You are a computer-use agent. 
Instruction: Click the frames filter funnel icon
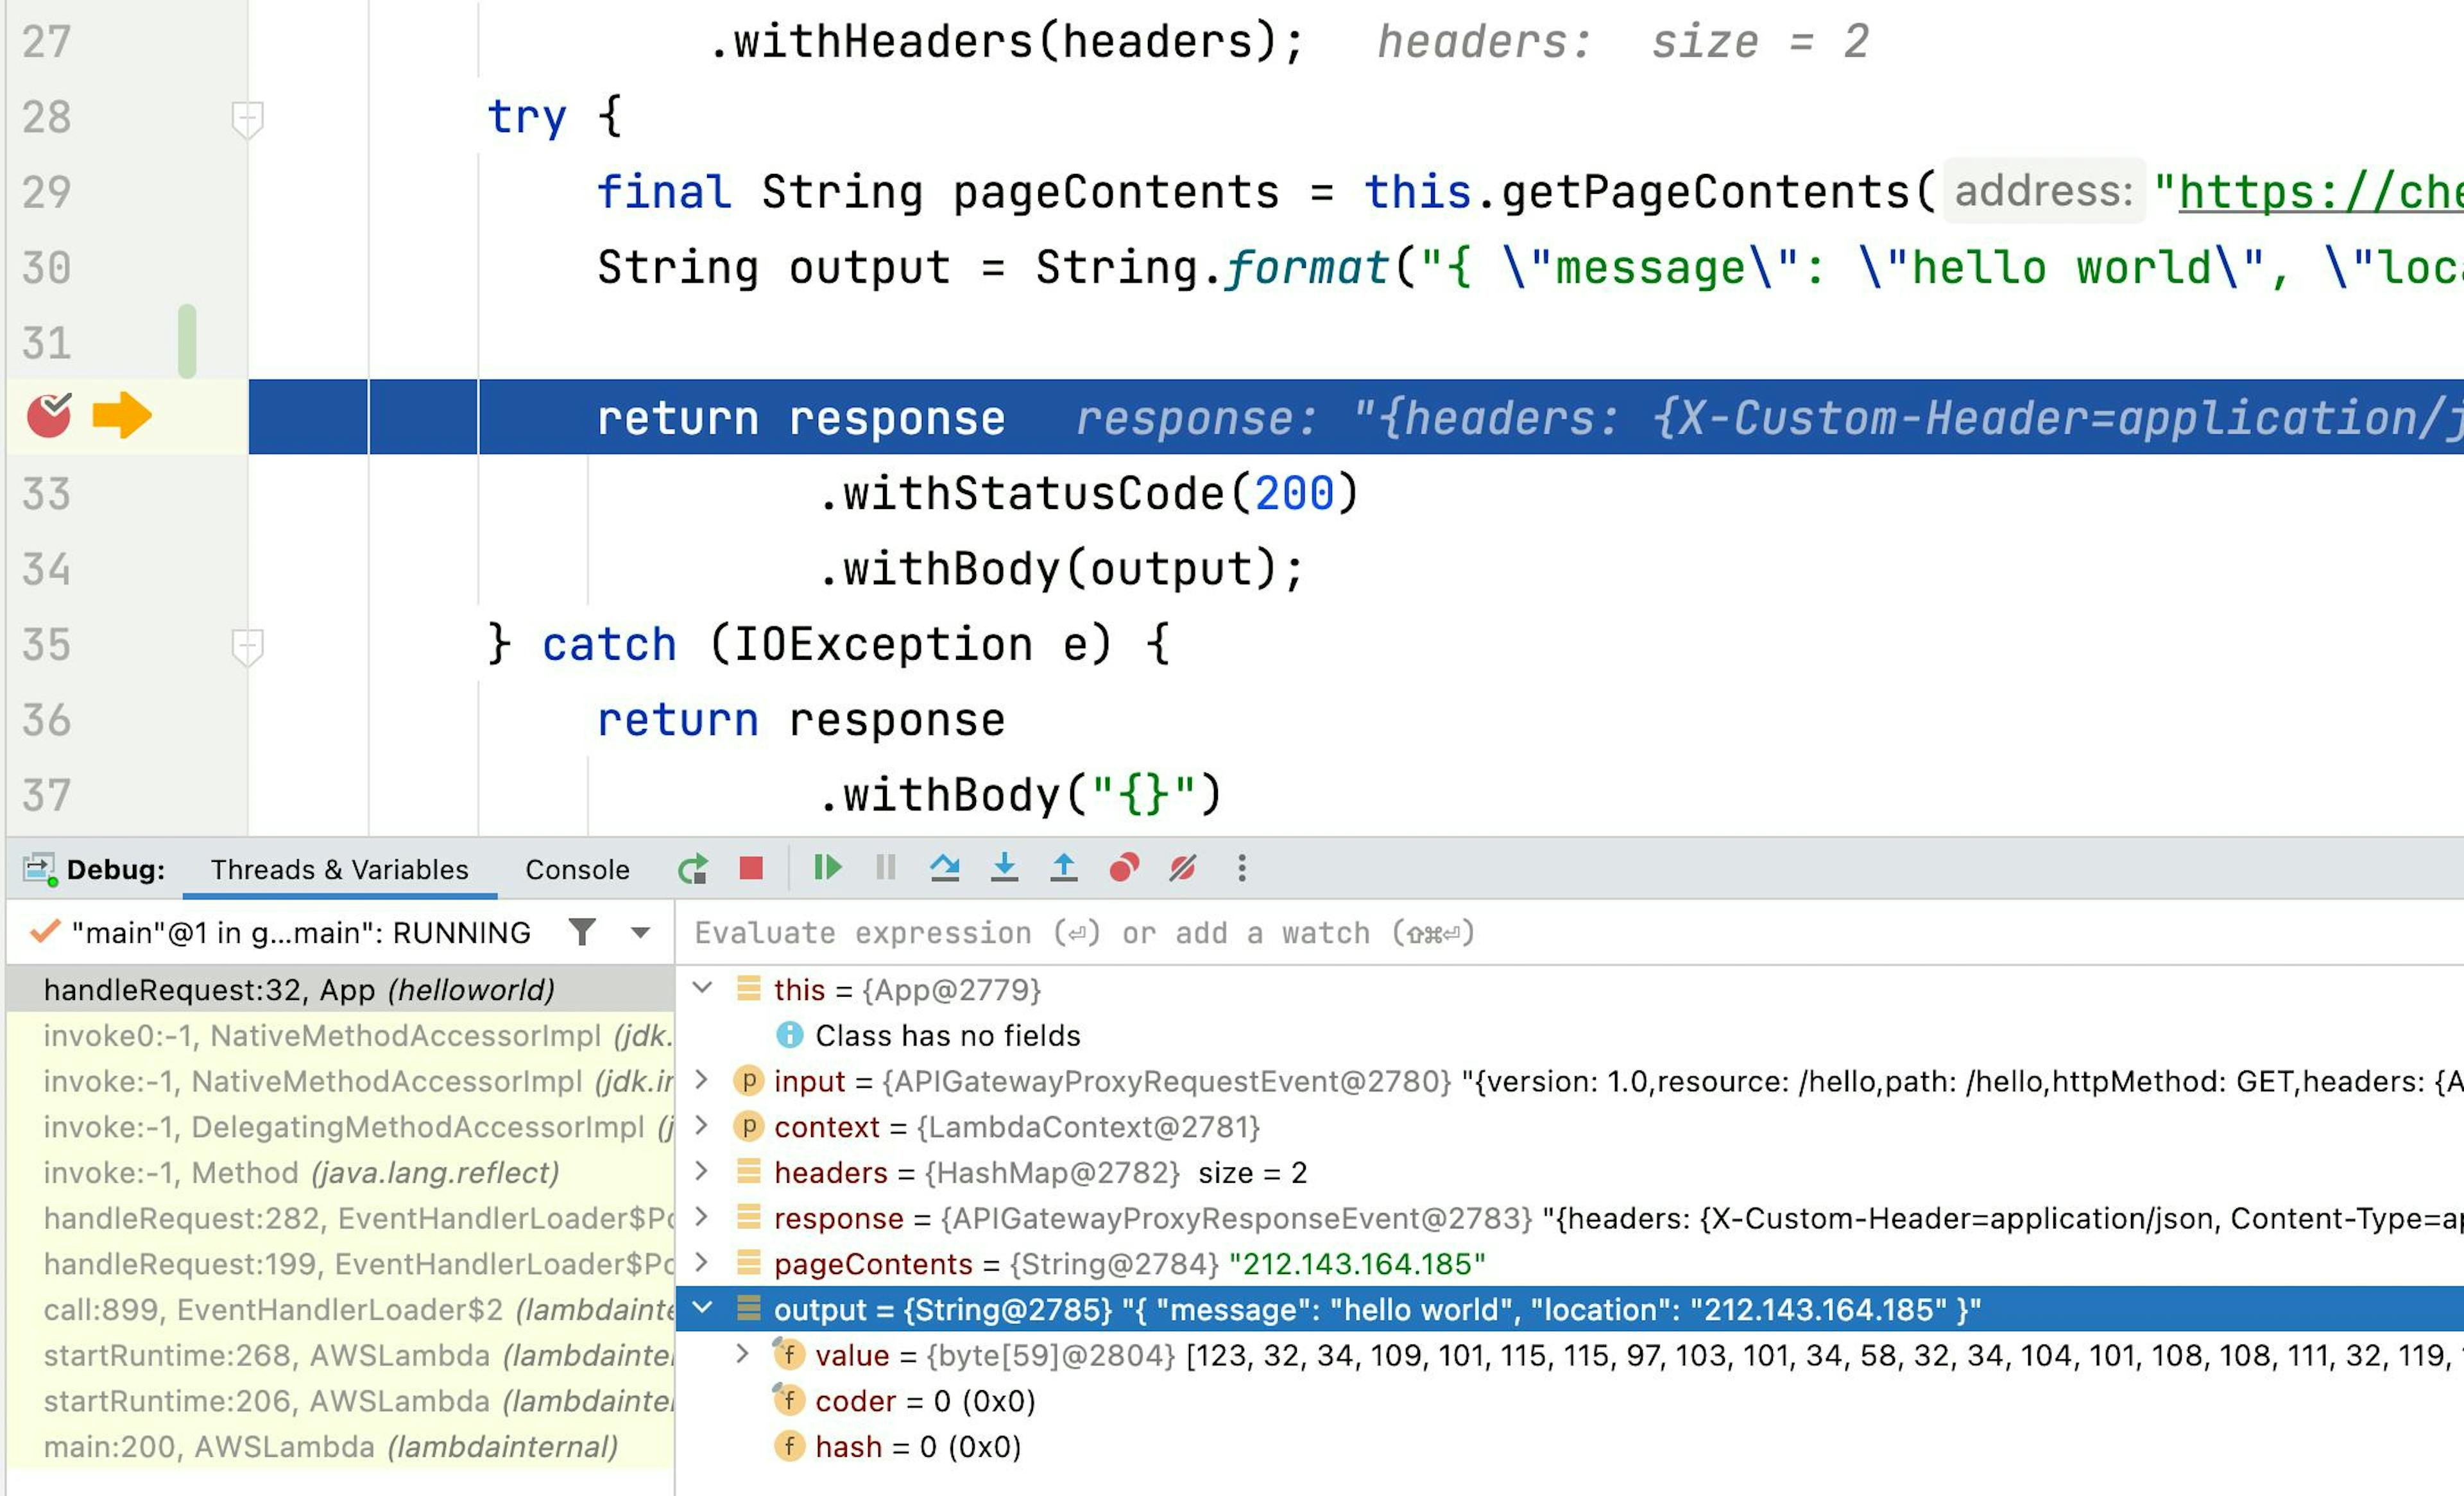coord(582,932)
